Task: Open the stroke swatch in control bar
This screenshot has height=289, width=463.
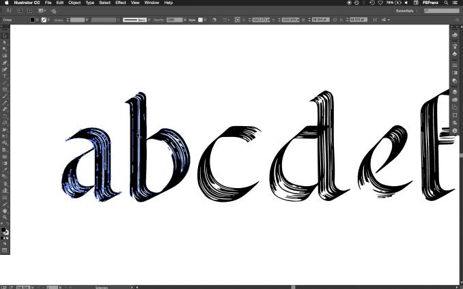Action: pos(44,20)
